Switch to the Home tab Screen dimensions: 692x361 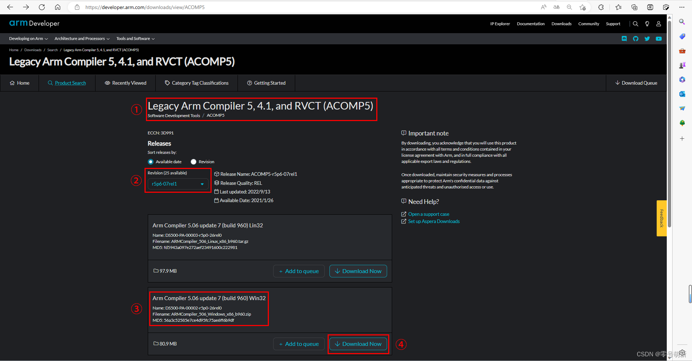coord(19,83)
